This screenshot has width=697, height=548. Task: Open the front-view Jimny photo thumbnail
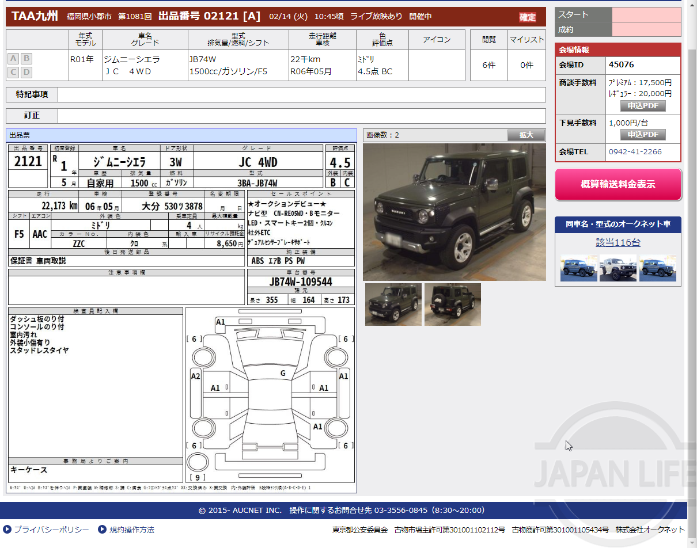tap(393, 305)
